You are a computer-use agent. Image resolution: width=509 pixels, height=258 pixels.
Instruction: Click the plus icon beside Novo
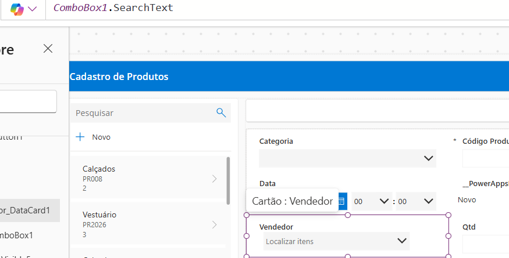click(x=80, y=137)
